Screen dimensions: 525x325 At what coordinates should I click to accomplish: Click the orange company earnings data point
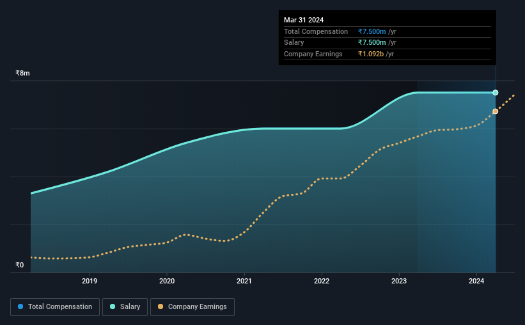point(495,111)
